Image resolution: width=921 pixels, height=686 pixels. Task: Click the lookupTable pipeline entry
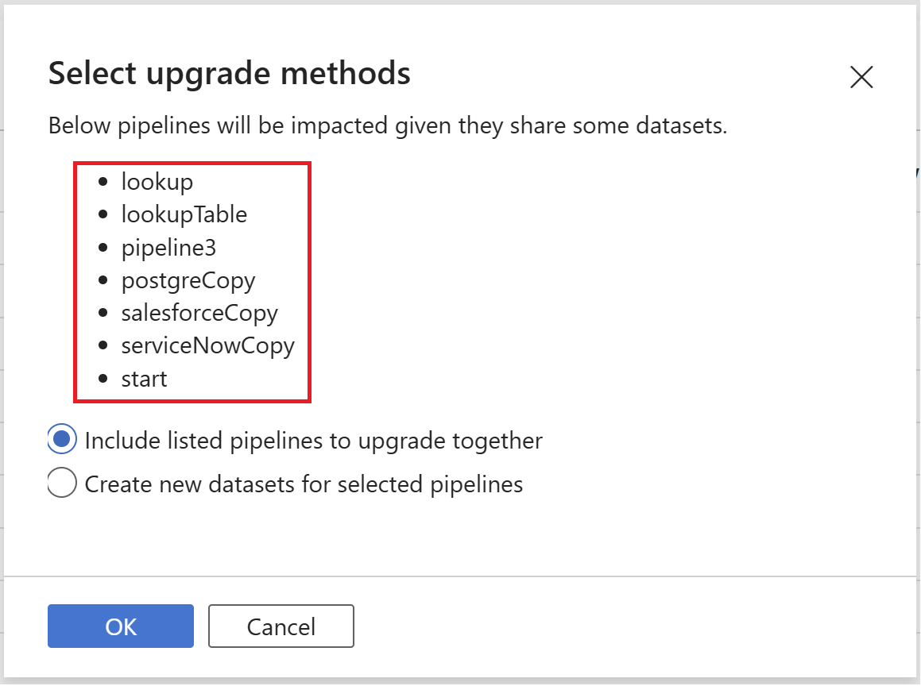pos(184,214)
